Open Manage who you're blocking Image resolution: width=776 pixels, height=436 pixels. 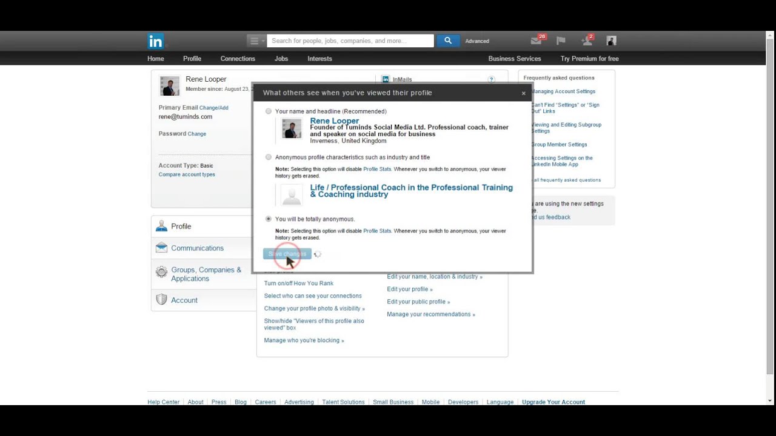click(304, 340)
